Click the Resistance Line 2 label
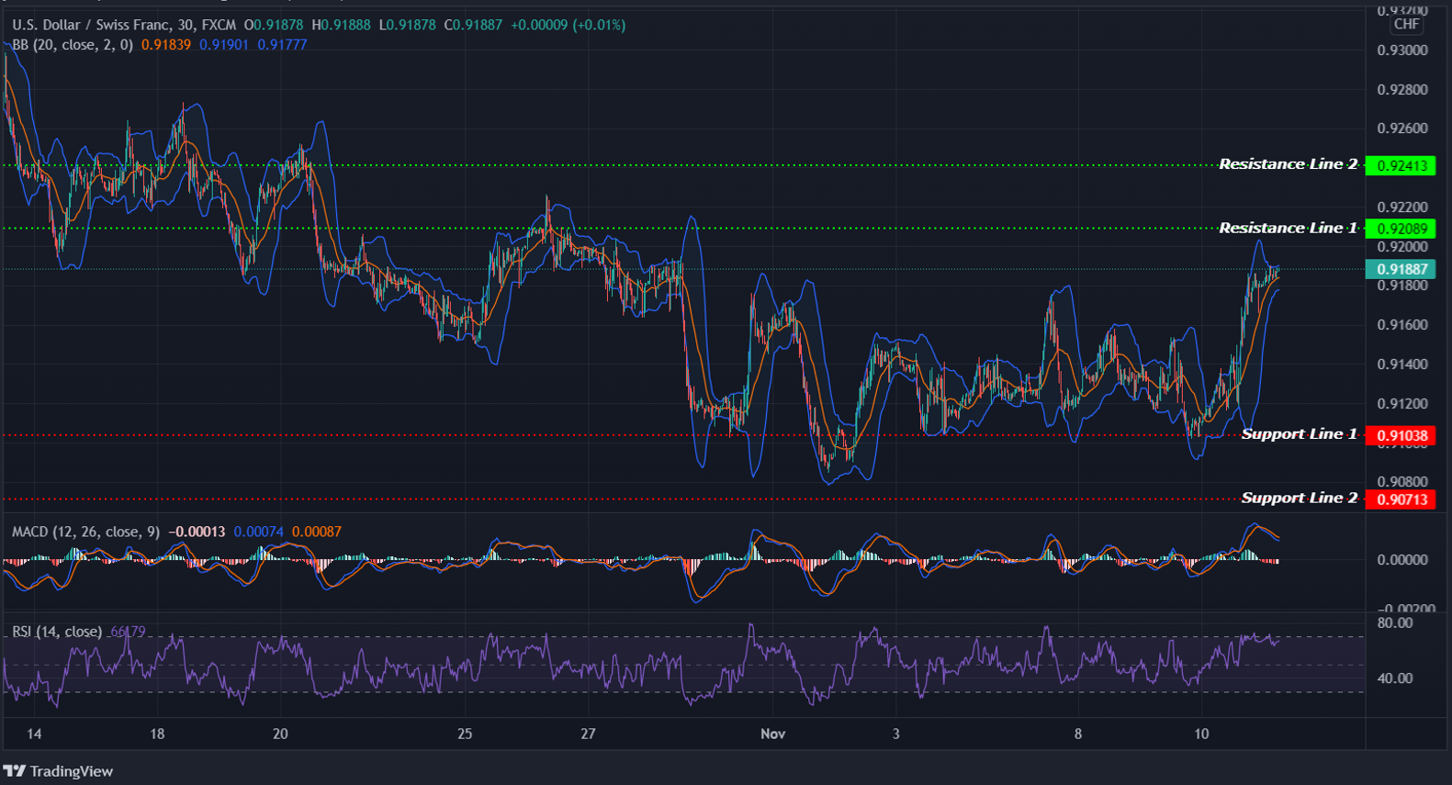 point(1288,164)
